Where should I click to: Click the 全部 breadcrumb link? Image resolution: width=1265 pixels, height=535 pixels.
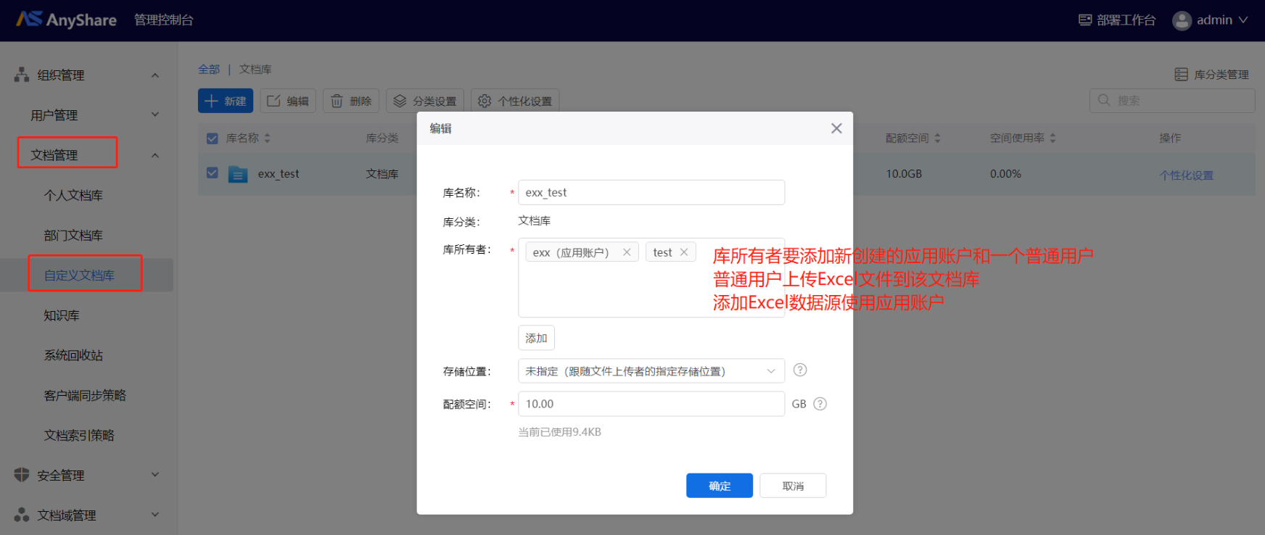click(x=209, y=69)
